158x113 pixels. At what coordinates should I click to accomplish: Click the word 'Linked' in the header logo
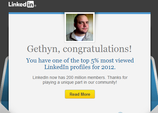(x=18, y=4)
